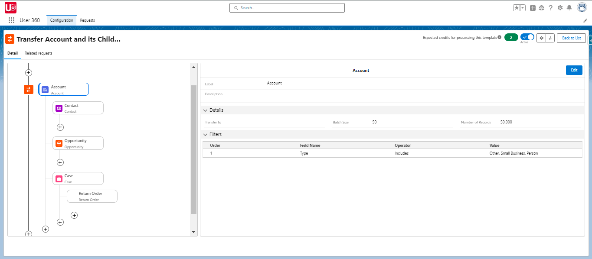Open the Help question mark icon
Viewport: 592px width, 259px height.
pyautogui.click(x=551, y=8)
